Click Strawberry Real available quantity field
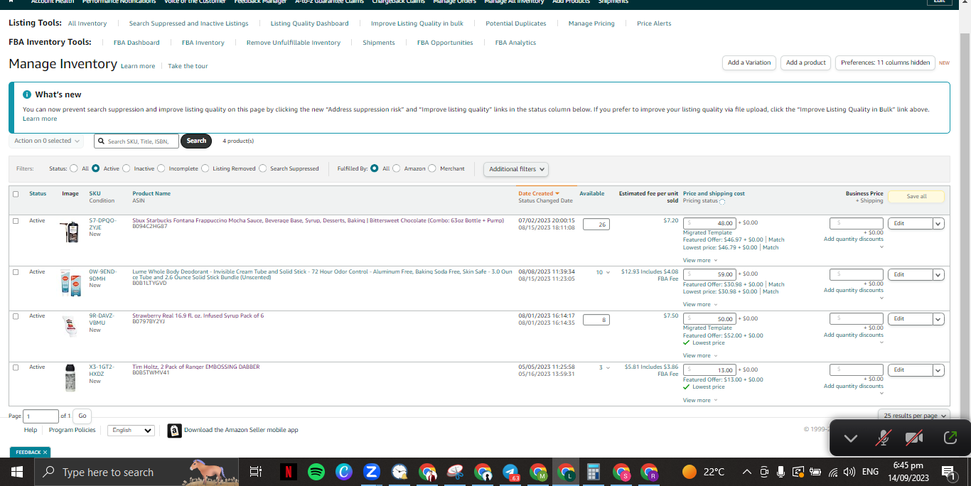Screen dimensions: 971x486 pos(596,320)
